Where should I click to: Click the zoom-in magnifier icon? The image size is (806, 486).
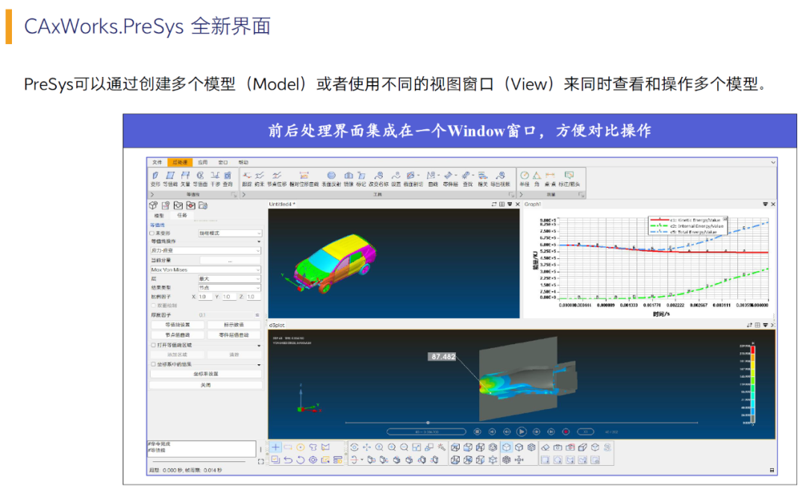click(x=392, y=447)
